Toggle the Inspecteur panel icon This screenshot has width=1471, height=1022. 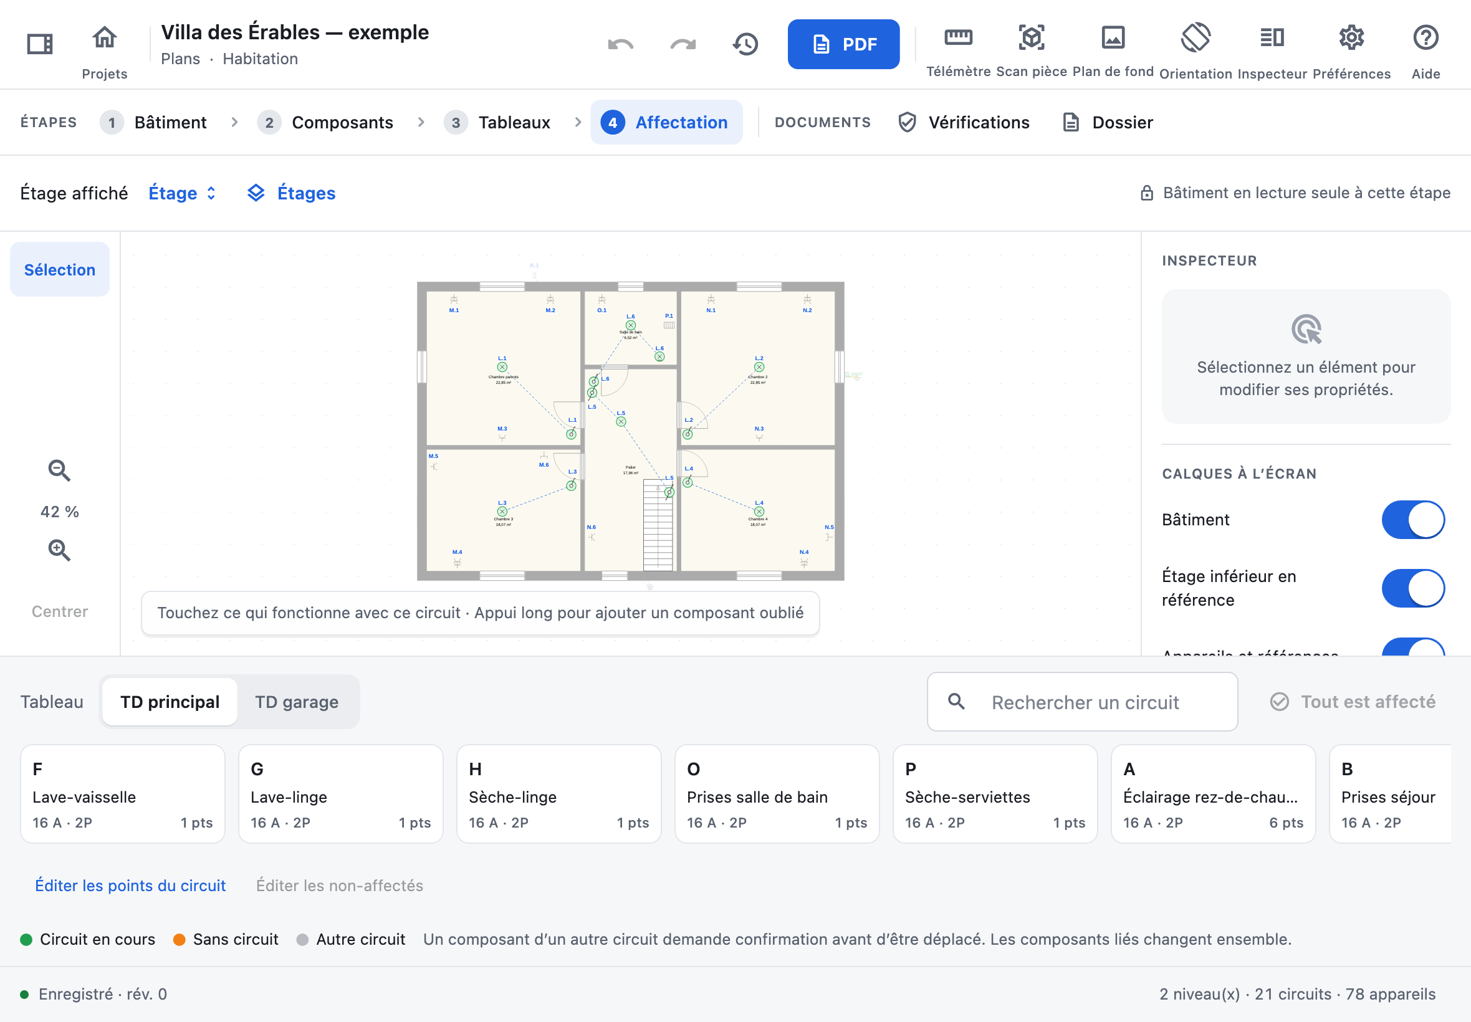click(1272, 38)
